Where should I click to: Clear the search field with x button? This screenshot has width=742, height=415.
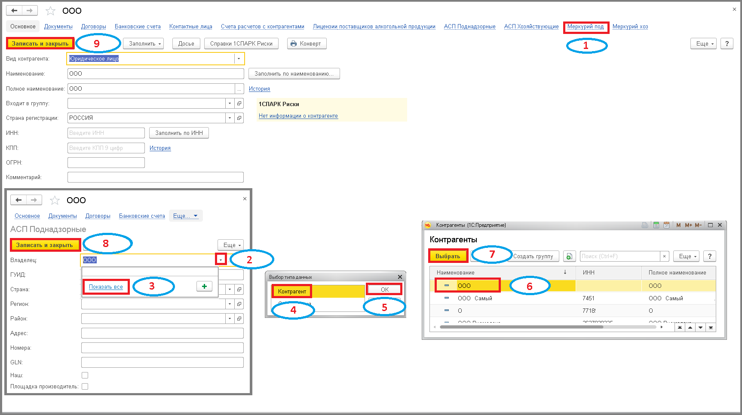tap(664, 256)
